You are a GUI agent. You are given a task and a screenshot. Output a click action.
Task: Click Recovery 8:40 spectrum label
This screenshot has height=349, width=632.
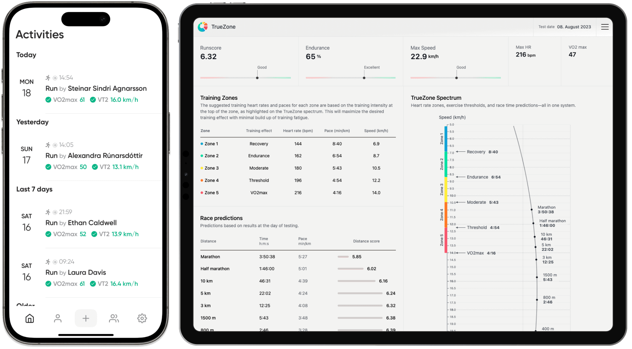point(482,152)
